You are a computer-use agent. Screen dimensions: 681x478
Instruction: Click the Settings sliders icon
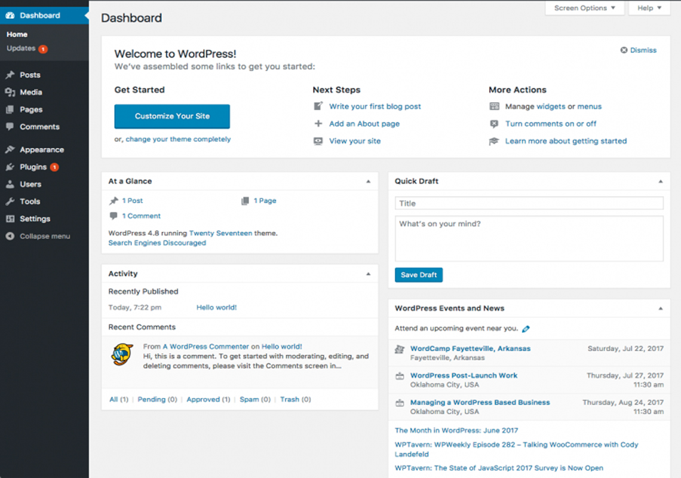[10, 219]
